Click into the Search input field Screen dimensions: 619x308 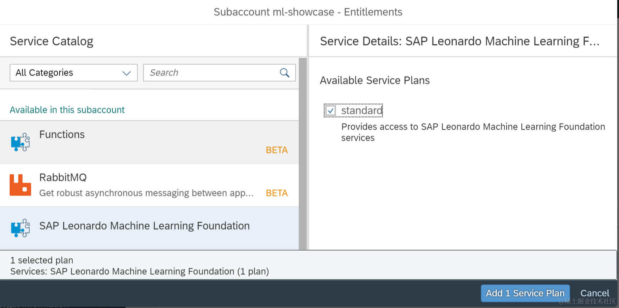click(211, 73)
